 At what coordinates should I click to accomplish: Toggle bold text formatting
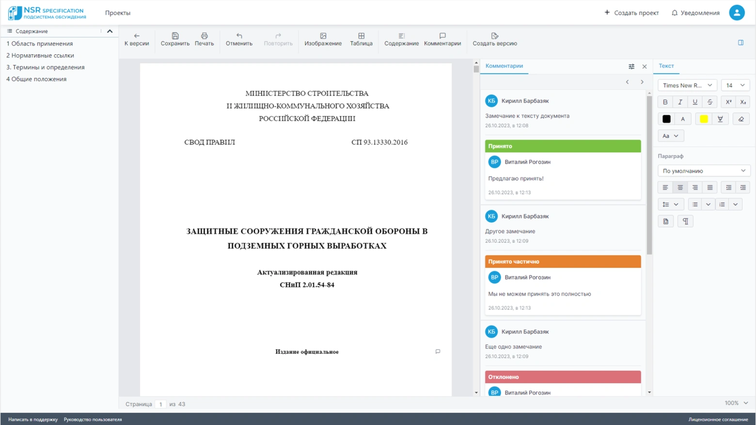pos(665,102)
